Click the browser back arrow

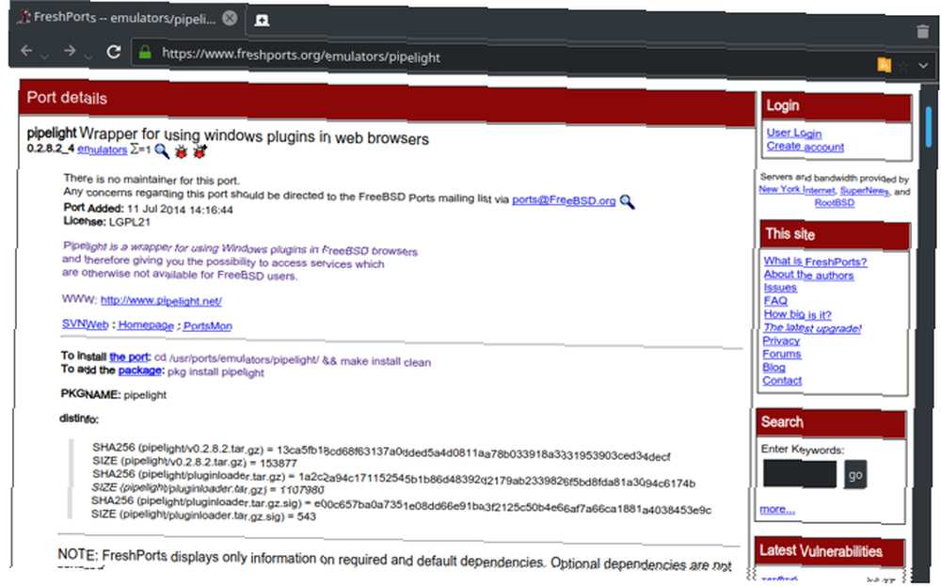(x=25, y=51)
